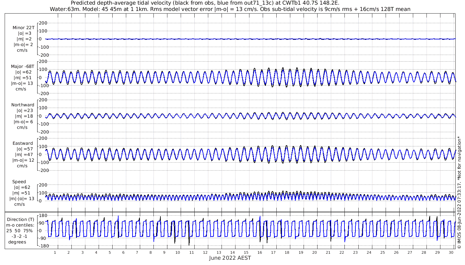Click day tick '25' on the time axis
This screenshot has height=265, width=465.
tap(383, 252)
